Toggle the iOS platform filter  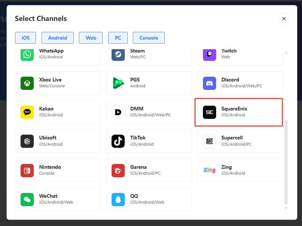coord(26,38)
